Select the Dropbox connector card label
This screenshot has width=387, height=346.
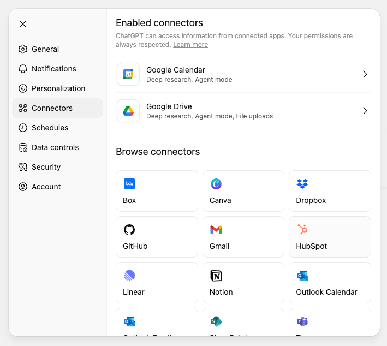(311, 200)
